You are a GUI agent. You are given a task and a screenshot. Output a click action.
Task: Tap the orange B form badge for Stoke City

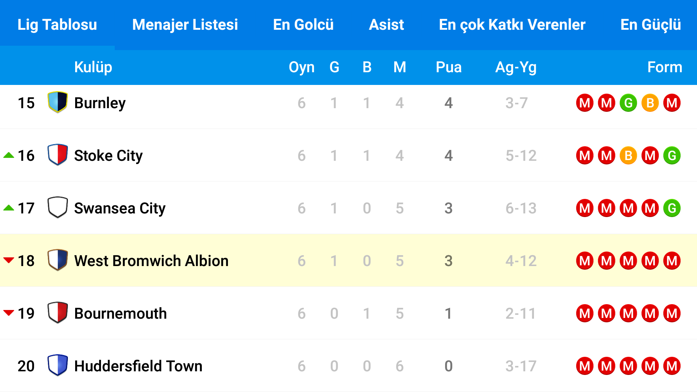[x=628, y=156]
